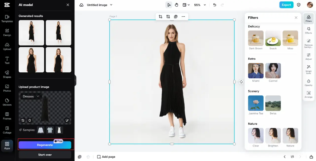Image resolution: width=316 pixels, height=161 pixels.
Task: Select the second full-body generated result thumbnail
Action: click(x=58, y=33)
